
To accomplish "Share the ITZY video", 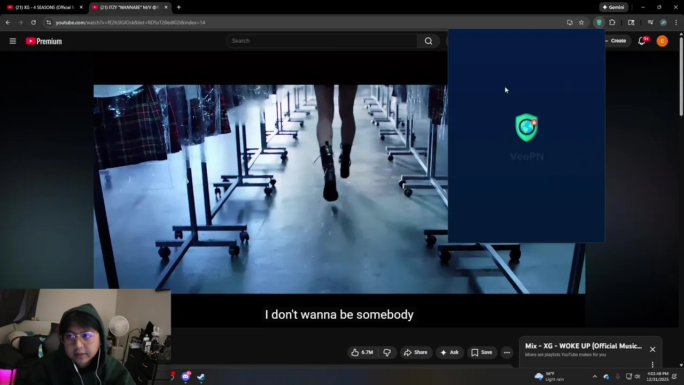I will (x=416, y=352).
